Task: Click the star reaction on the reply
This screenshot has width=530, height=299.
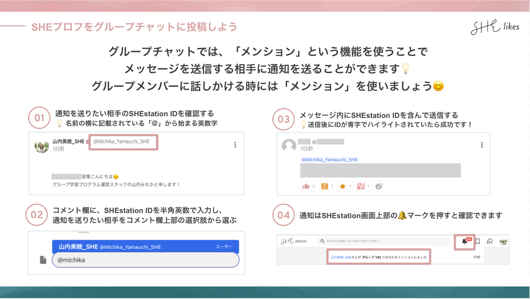Action: click(x=345, y=186)
